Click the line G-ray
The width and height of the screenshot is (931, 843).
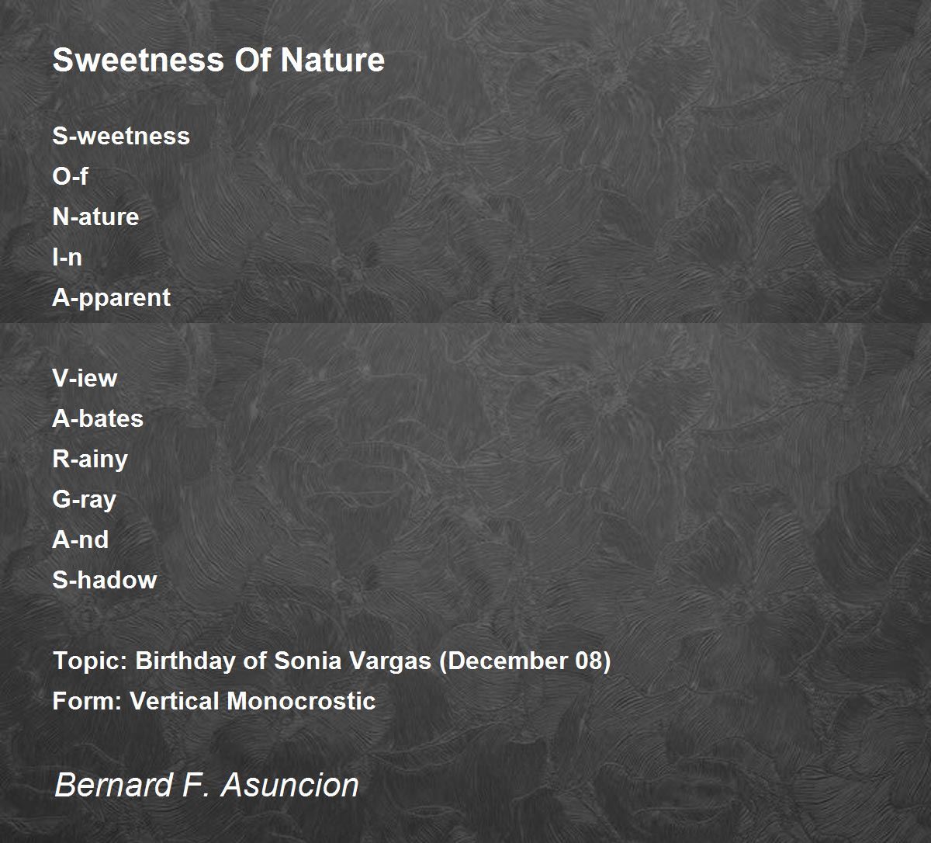point(84,499)
